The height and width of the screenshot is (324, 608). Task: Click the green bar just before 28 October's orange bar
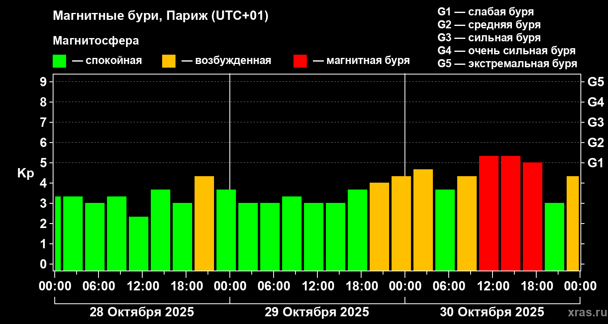(182, 237)
